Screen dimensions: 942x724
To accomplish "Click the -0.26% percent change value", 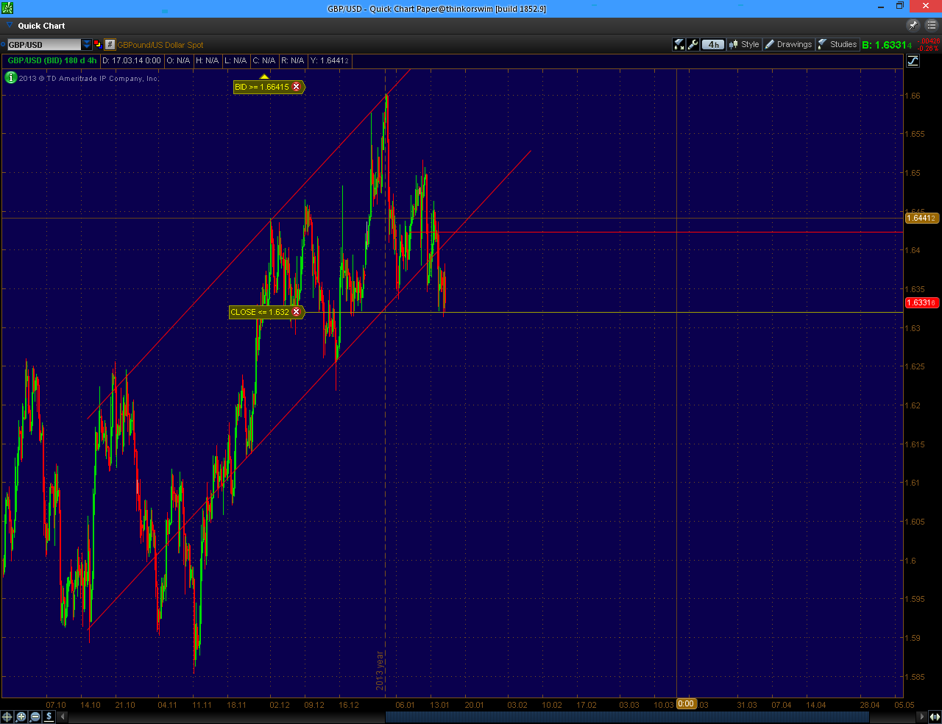I will coord(928,49).
